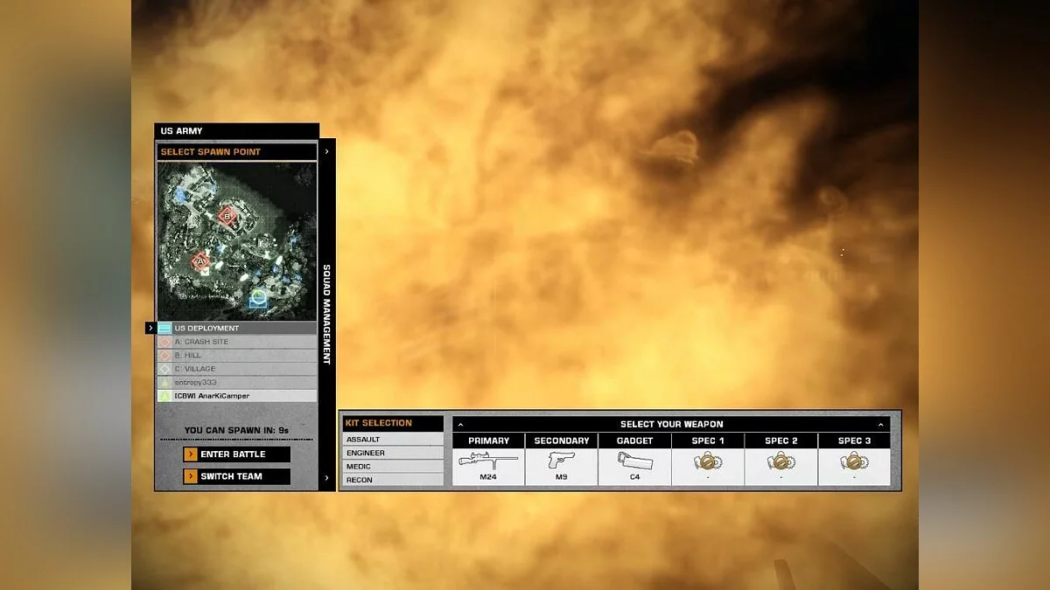Select spawn point B: Hill
Viewport: 1050px width, 590px height.
[x=237, y=356]
